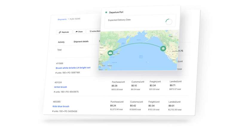Click the ship origin marker on map
The width and height of the screenshot is (239, 131).
click(x=110, y=53)
